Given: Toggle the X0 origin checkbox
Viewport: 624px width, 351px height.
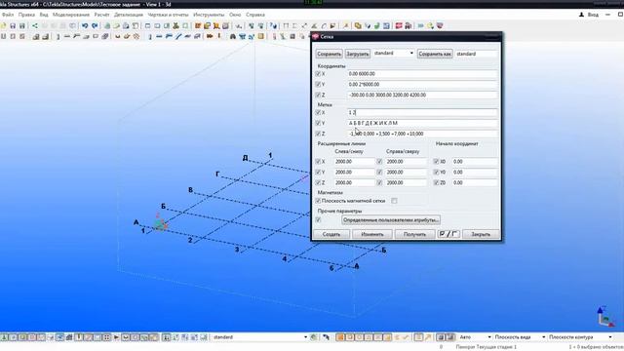Looking at the screenshot, I should [436, 162].
